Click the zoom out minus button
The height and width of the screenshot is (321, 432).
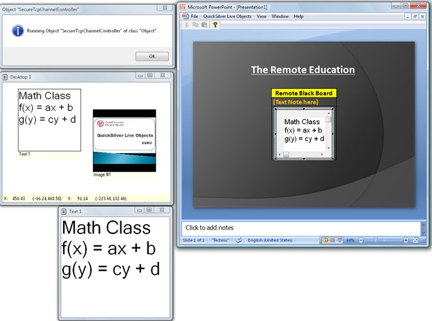pyautogui.click(x=361, y=241)
